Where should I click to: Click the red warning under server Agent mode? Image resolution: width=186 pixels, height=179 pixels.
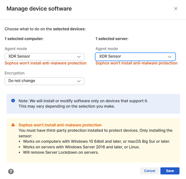pos(136,63)
